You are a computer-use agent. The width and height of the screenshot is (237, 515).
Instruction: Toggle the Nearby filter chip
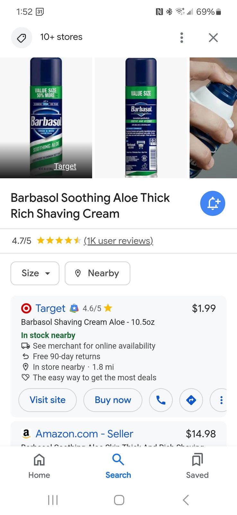coord(98,273)
